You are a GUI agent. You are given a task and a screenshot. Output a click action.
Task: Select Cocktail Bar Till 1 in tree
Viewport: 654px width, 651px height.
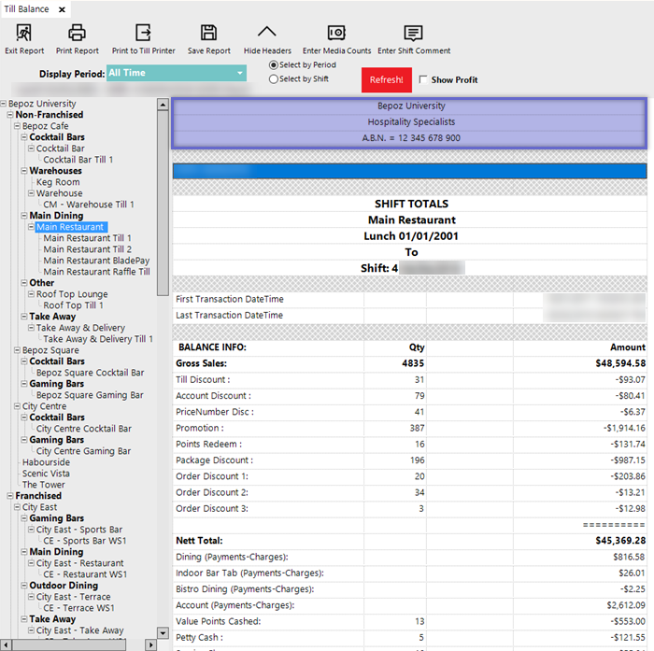pyautogui.click(x=78, y=160)
